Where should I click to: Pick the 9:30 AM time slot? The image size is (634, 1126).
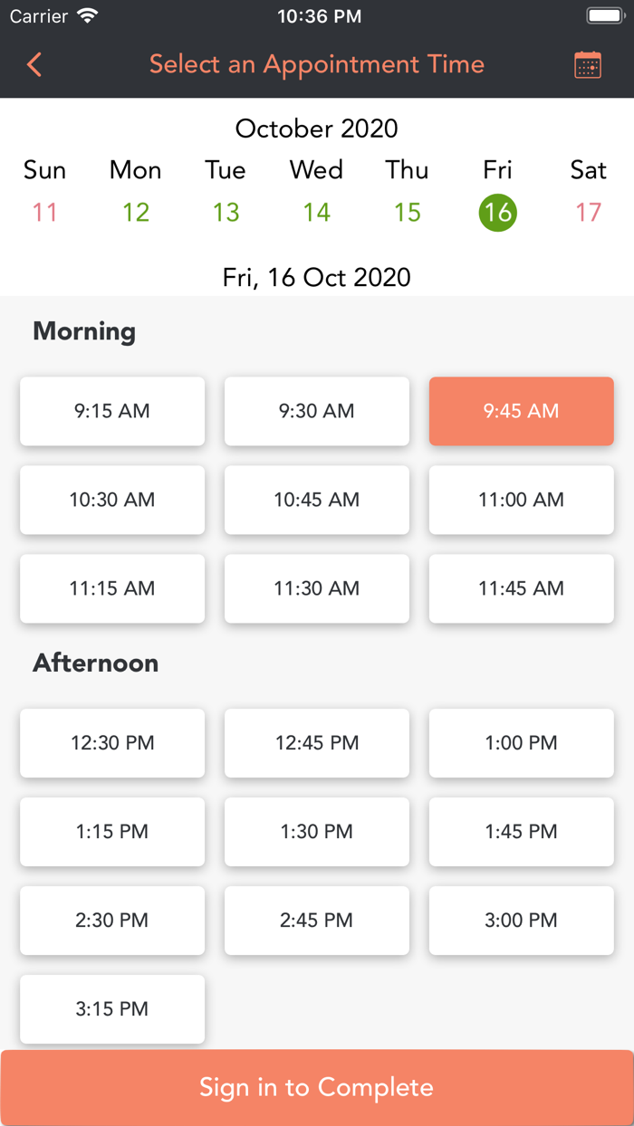pyautogui.click(x=317, y=411)
